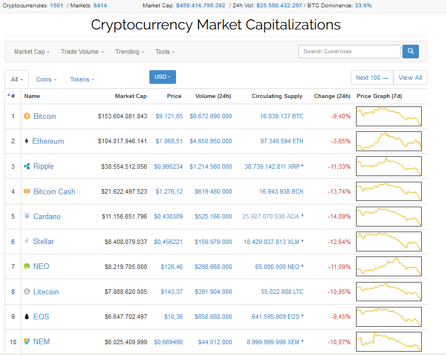
Task: Click the Markets count 8414
Action: (x=100, y=6)
